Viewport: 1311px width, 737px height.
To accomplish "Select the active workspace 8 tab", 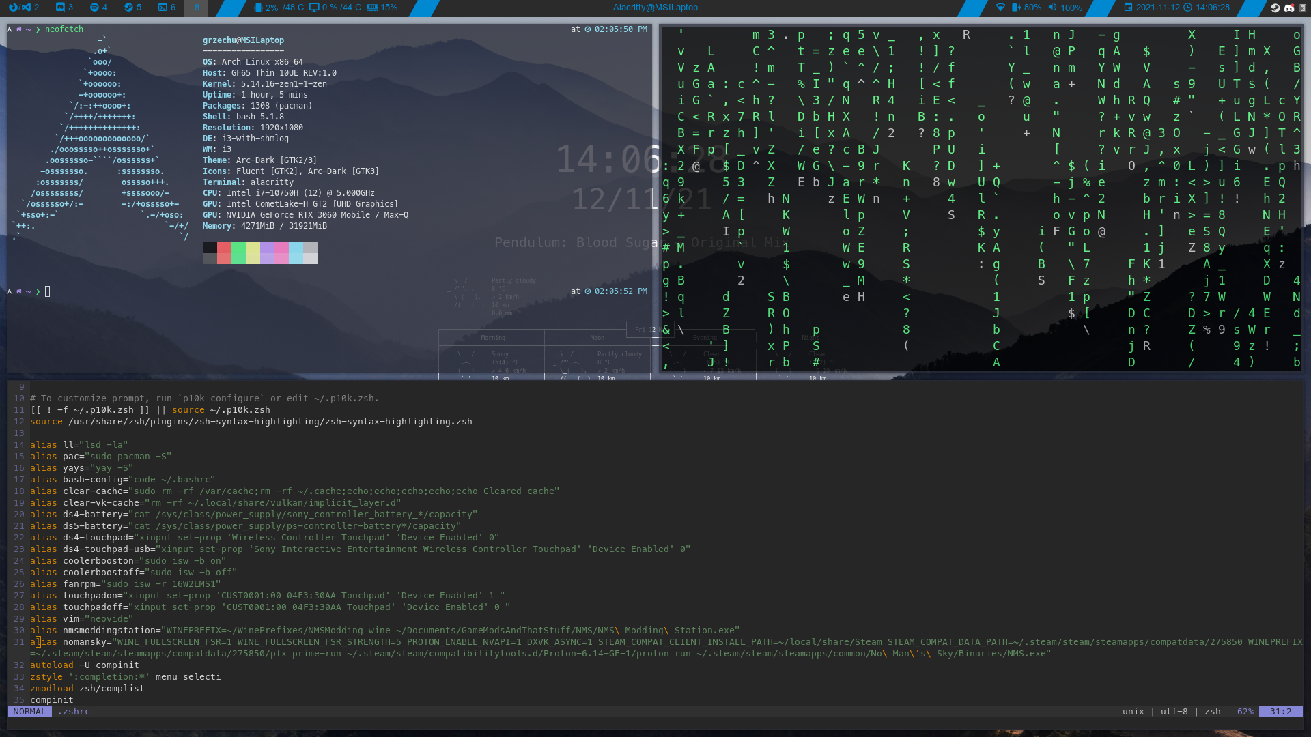I will [x=197, y=8].
